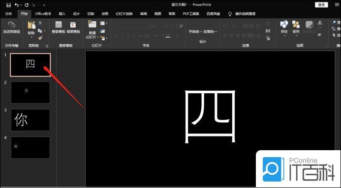Click the Align Text icon in paragraph group

pyautogui.click(x=268, y=31)
